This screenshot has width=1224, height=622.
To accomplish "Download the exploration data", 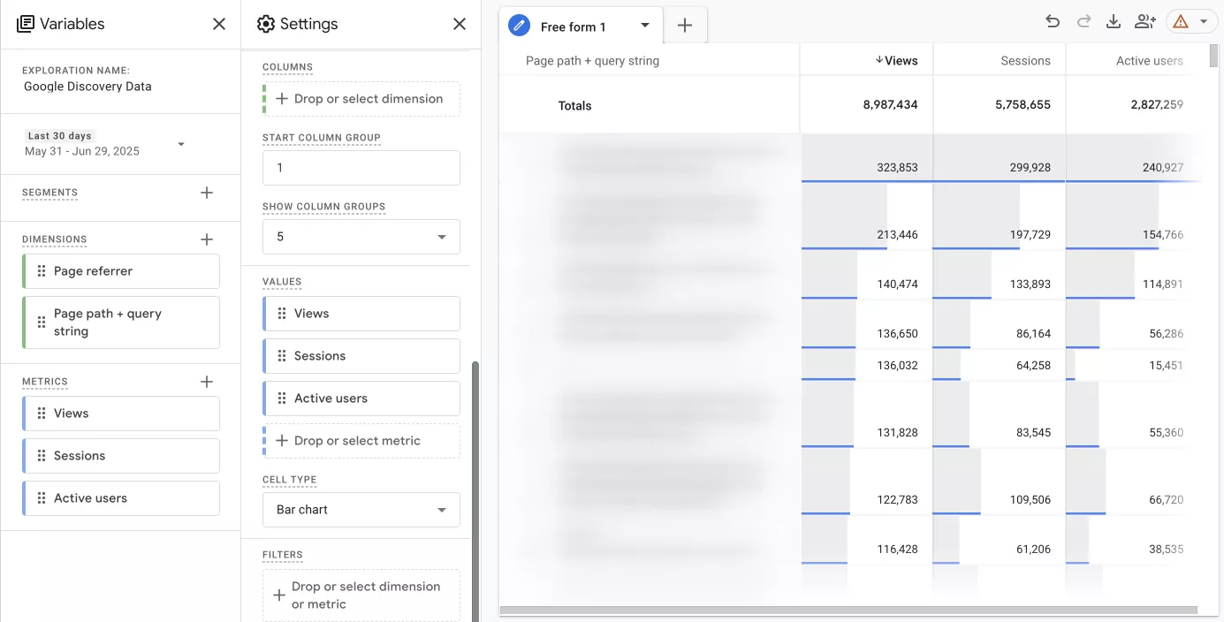I will 1114,22.
